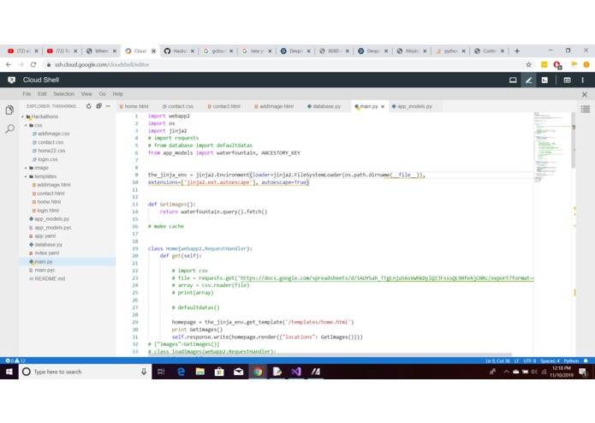Open File Explorer from taskbar
This screenshot has width=595, height=423.
[x=200, y=372]
